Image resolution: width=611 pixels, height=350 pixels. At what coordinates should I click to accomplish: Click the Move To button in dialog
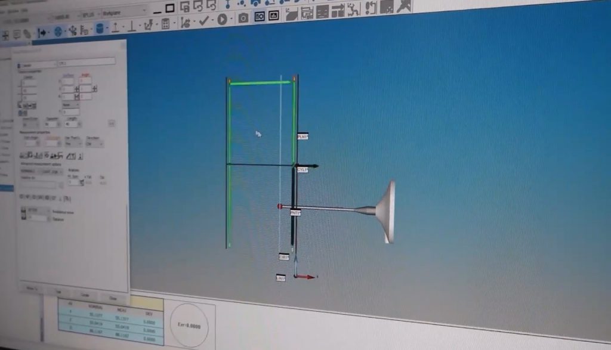(32, 289)
